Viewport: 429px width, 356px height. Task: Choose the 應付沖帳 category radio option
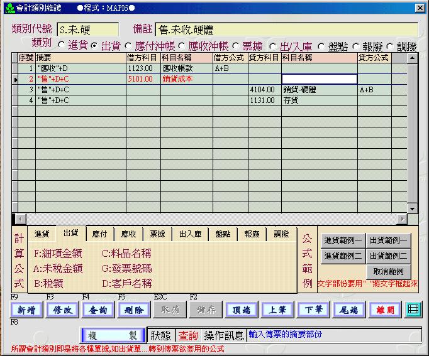click(128, 45)
